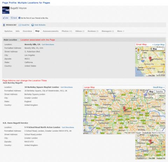Select the Map tab

click(x=37, y=31)
